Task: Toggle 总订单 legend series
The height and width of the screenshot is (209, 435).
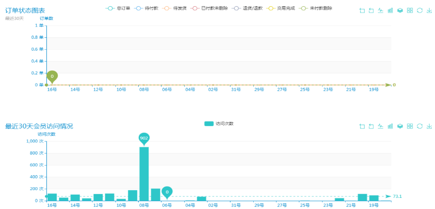Action: tap(117, 8)
